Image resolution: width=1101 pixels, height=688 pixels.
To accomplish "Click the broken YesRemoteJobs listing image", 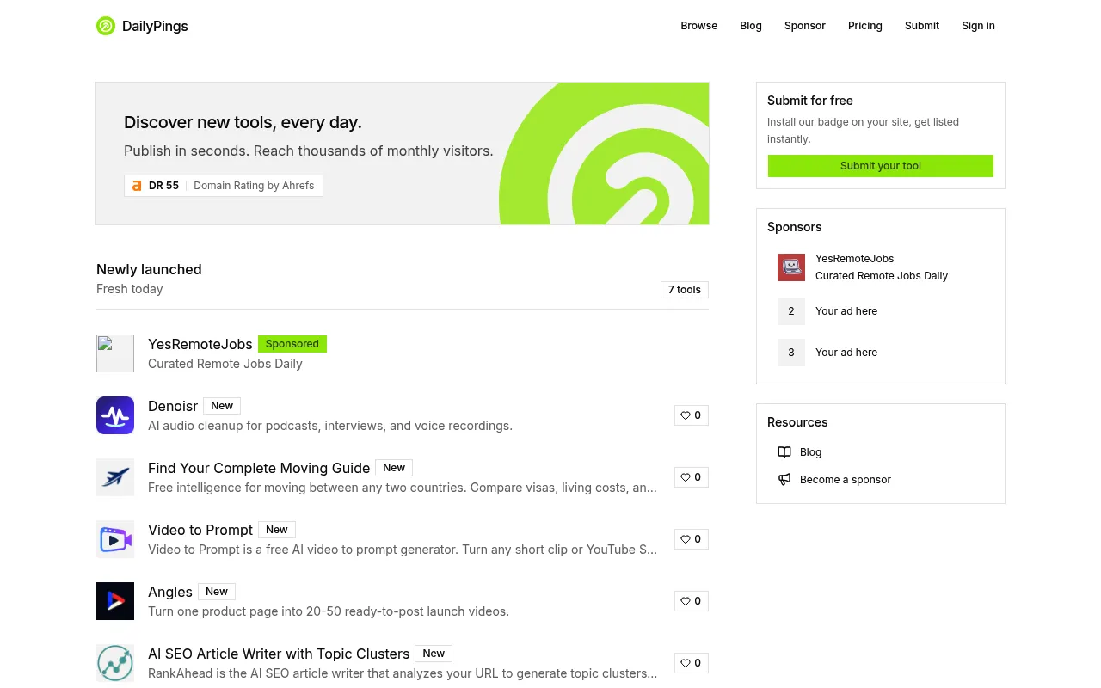I will [x=115, y=353].
